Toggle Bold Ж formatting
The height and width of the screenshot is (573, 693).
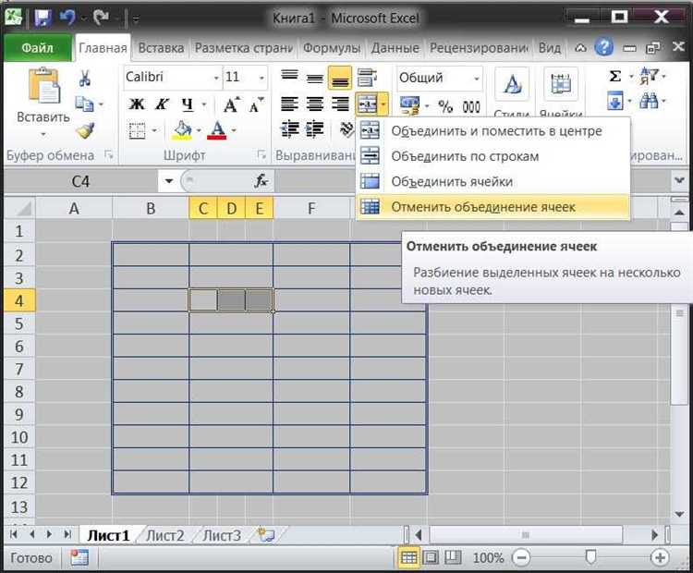click(x=137, y=104)
